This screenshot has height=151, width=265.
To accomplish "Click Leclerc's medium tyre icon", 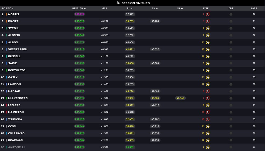I will (x=208, y=105).
